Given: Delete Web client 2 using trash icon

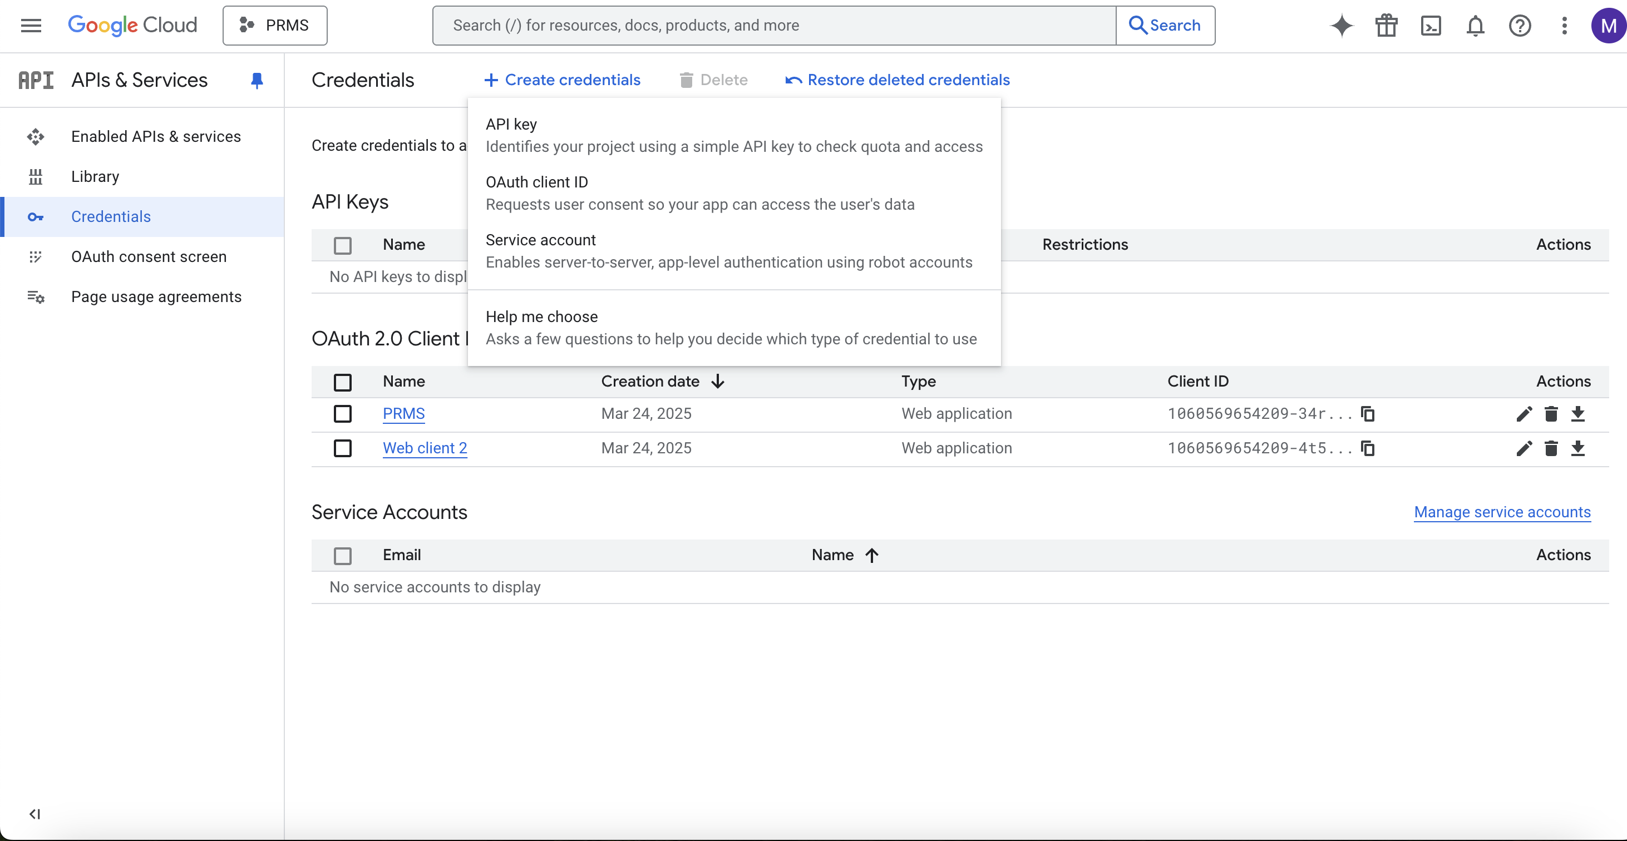Looking at the screenshot, I should (1551, 448).
